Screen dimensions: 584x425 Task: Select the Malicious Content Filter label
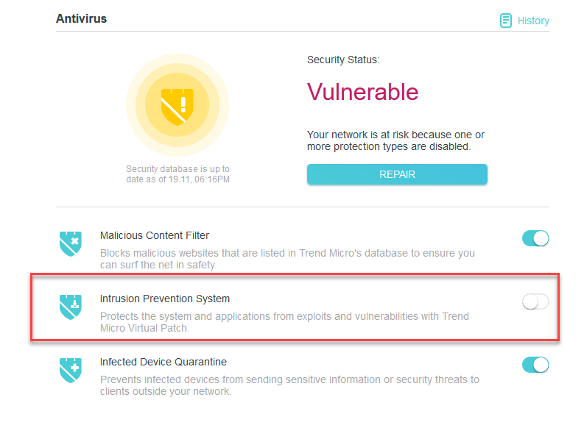click(155, 236)
